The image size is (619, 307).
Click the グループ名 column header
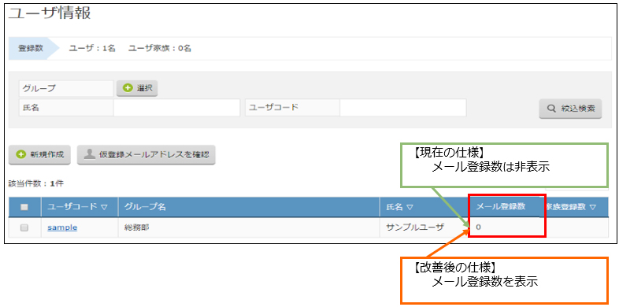249,207
